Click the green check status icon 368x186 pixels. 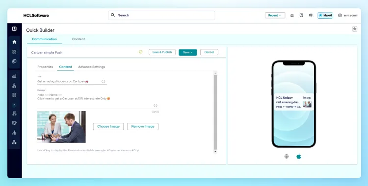pos(141,52)
